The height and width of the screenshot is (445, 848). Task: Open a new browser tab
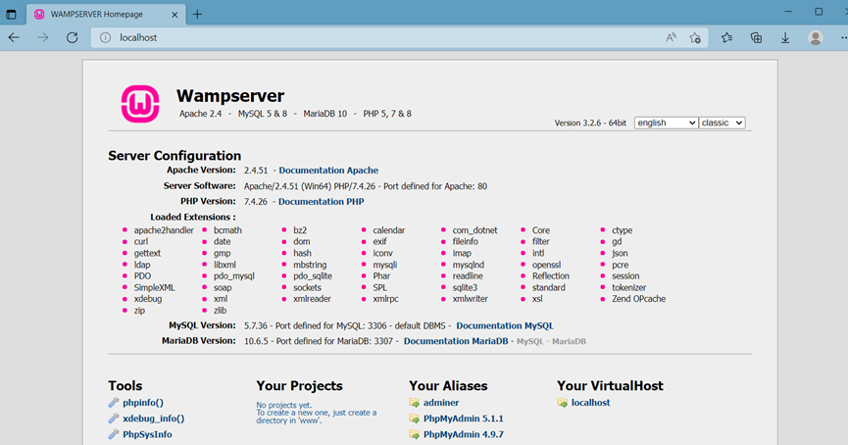tap(197, 14)
